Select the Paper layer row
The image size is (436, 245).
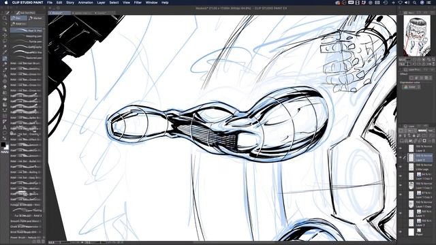pos(420,232)
